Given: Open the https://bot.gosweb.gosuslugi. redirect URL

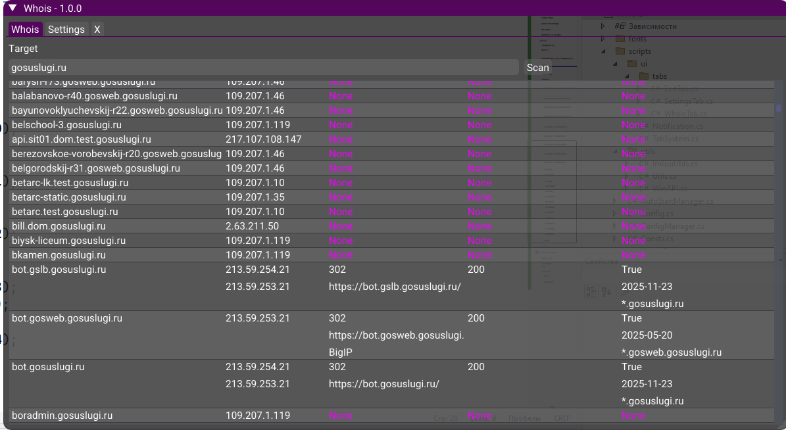Looking at the screenshot, I should pyautogui.click(x=397, y=335).
